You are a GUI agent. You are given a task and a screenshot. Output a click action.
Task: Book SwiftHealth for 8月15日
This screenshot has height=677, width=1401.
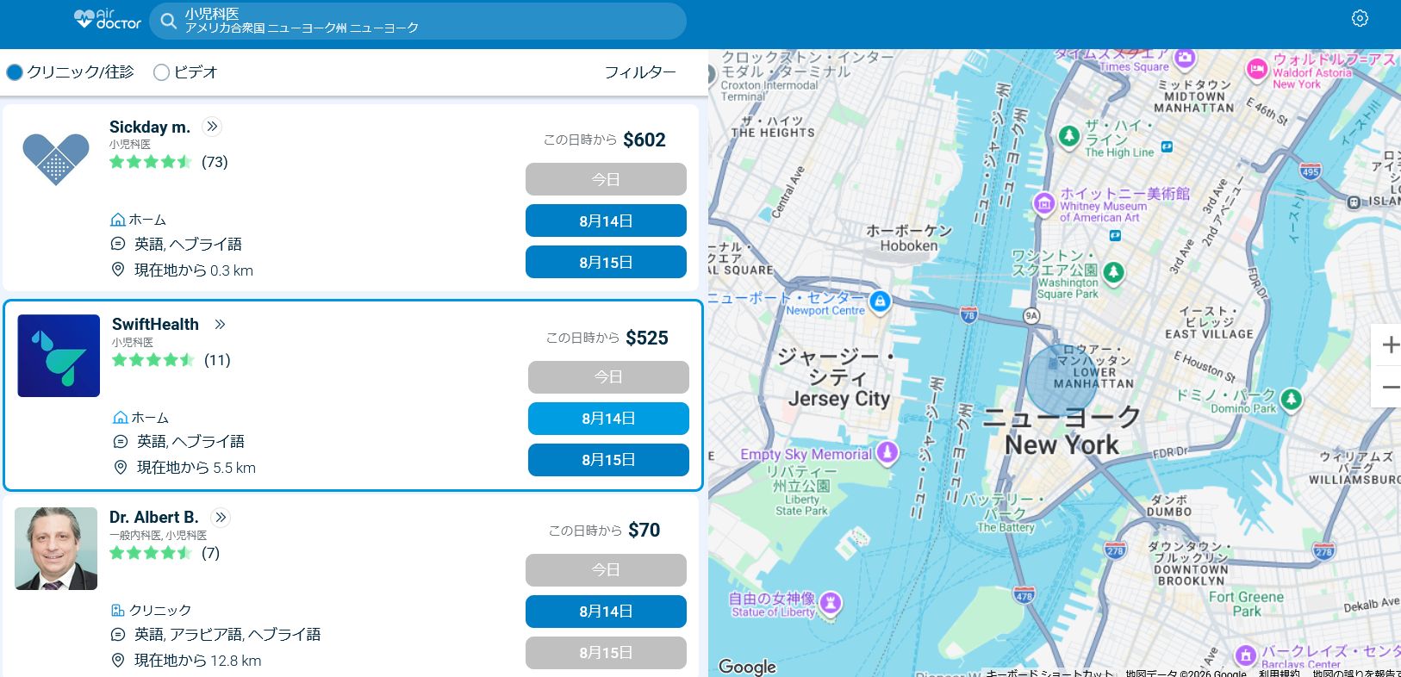pyautogui.click(x=608, y=460)
